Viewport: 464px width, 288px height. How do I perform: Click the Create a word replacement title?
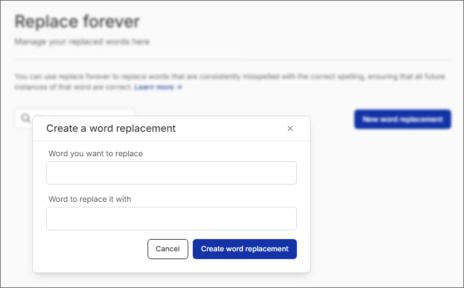pyautogui.click(x=111, y=128)
